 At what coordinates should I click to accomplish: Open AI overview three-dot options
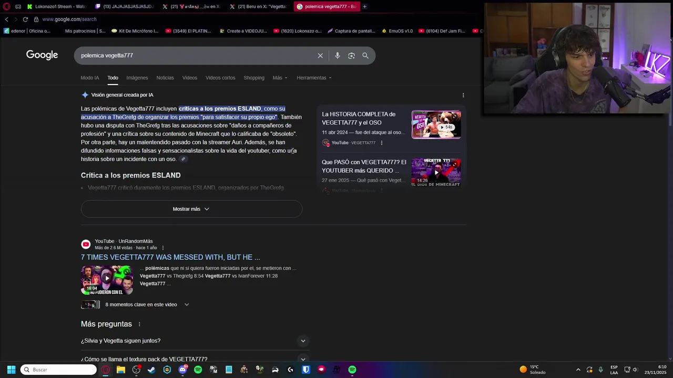tap(463, 95)
